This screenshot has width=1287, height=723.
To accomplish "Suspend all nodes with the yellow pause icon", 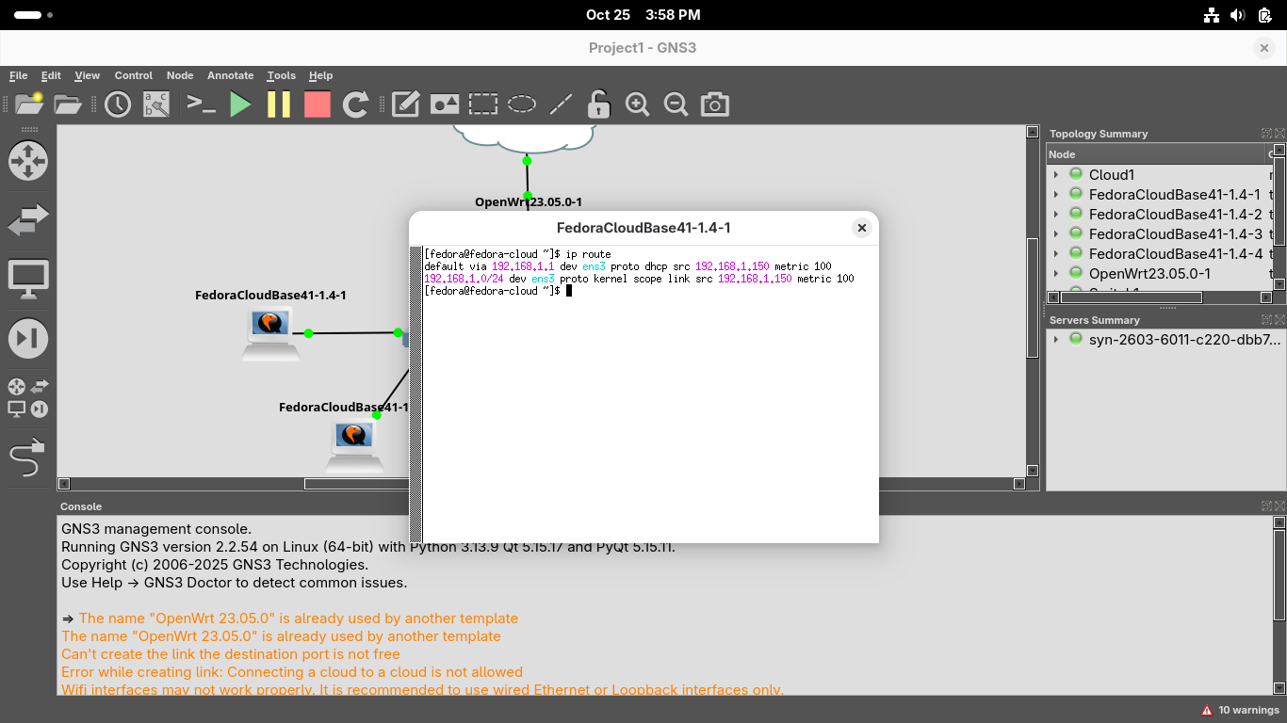I will pyautogui.click(x=279, y=104).
